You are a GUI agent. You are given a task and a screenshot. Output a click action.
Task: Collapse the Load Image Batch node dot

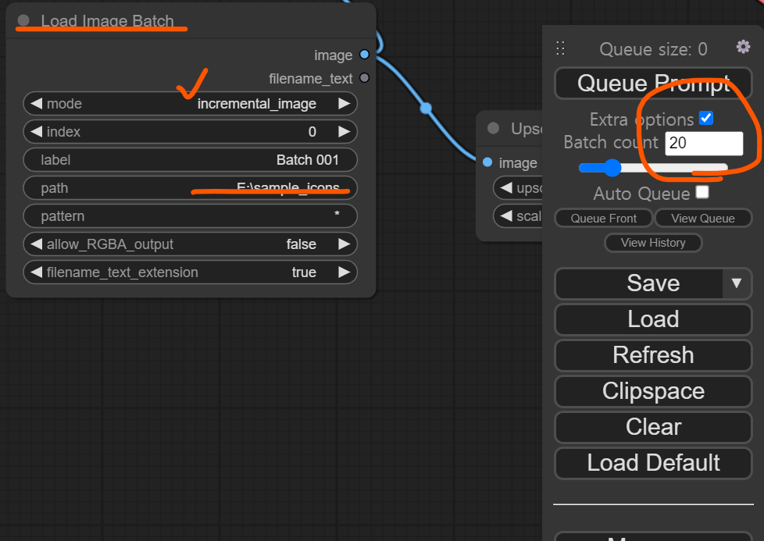pyautogui.click(x=23, y=20)
